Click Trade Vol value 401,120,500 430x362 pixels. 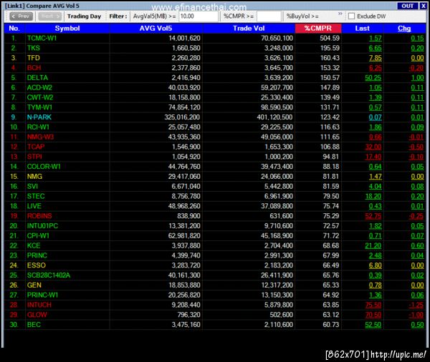[274, 117]
